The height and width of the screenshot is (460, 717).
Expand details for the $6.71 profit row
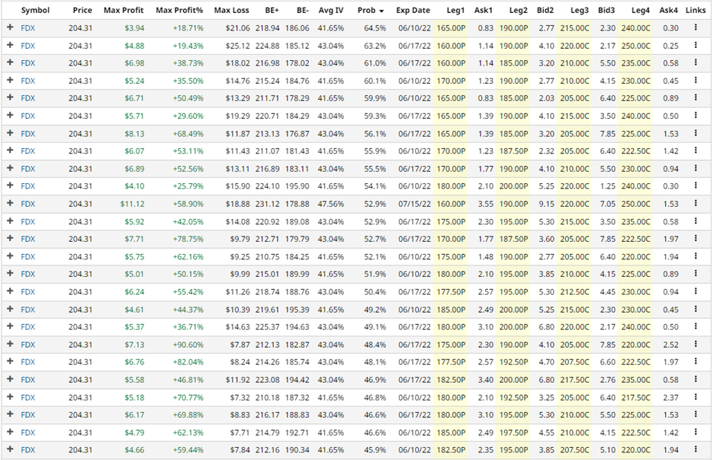click(10, 98)
